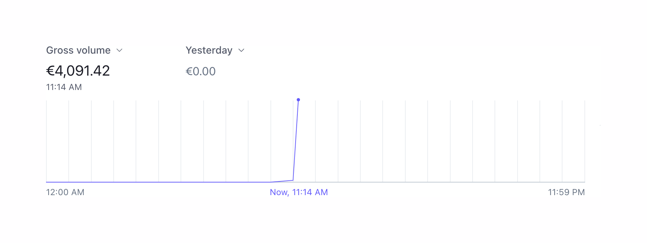Click the 11:14 AM timestamp below total

point(64,87)
